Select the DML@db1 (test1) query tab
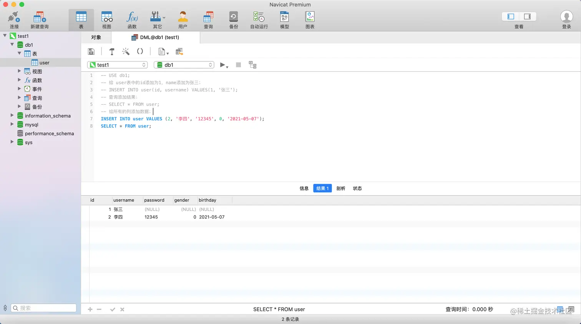 coord(156,37)
